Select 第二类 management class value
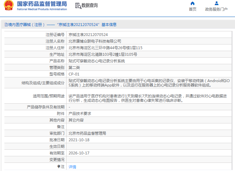Screen dimensions: 235x171 click(x=74, y=68)
